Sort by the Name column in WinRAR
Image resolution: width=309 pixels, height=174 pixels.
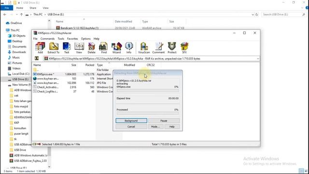point(37,65)
